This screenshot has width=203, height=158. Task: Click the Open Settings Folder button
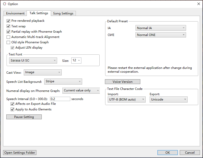coord(20,153)
